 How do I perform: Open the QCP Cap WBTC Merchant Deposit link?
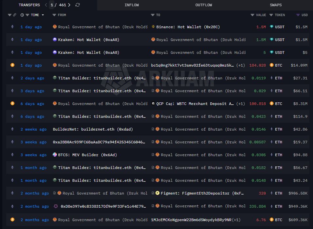tap(195, 104)
